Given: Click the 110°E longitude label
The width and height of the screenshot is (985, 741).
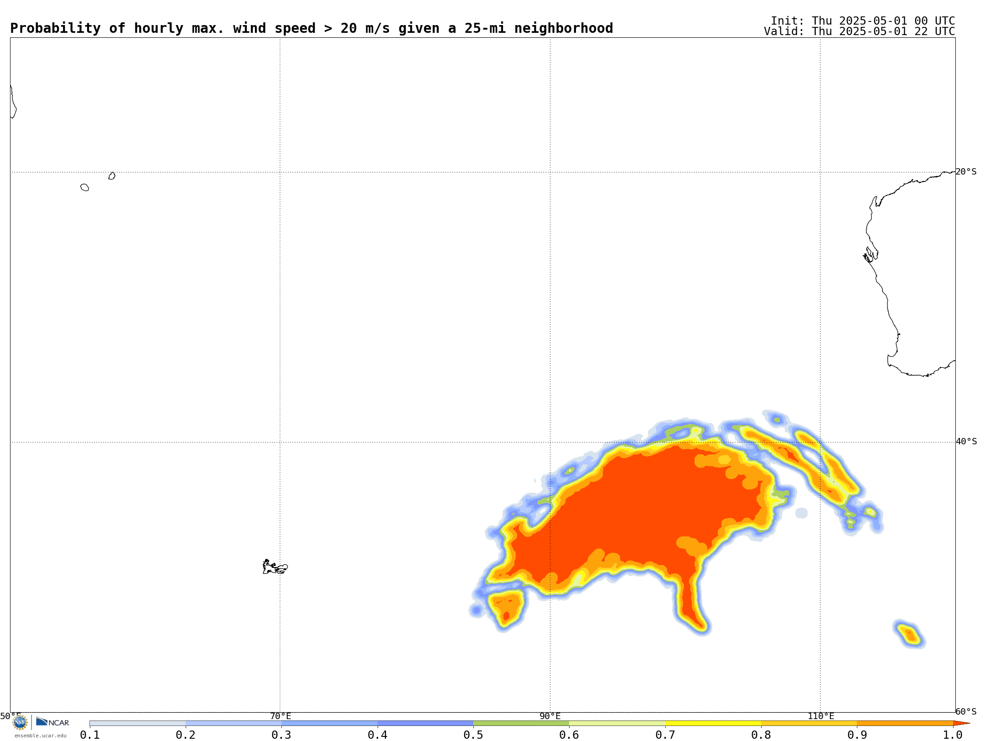Looking at the screenshot, I should (821, 716).
